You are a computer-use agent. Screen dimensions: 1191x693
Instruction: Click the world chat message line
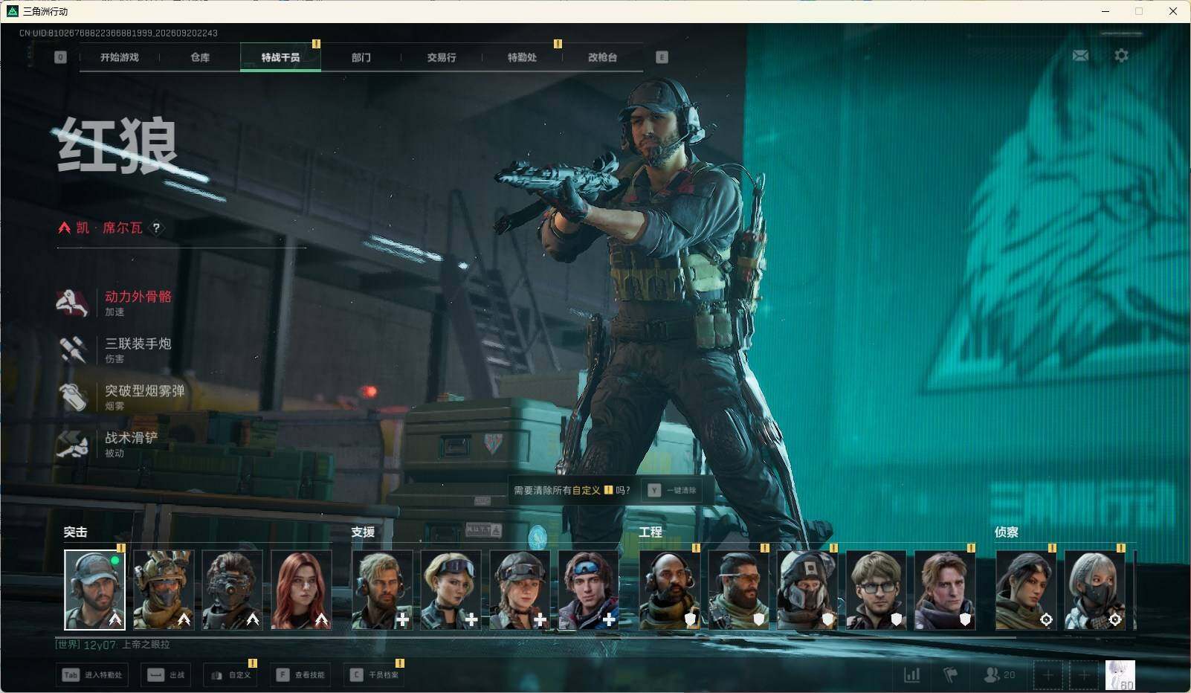pyautogui.click(x=113, y=645)
